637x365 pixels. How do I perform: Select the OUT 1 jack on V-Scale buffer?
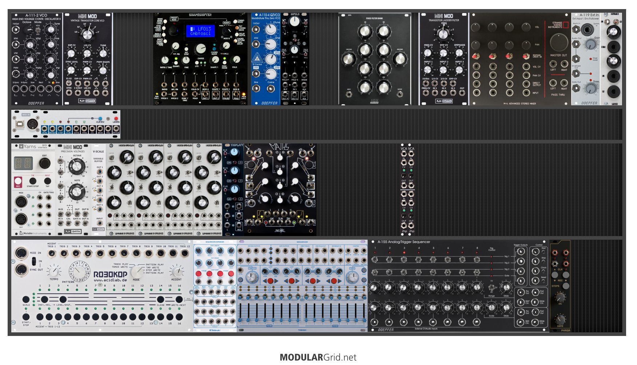point(99,171)
